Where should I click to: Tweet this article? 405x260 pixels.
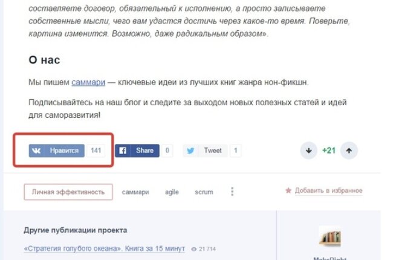(x=205, y=151)
